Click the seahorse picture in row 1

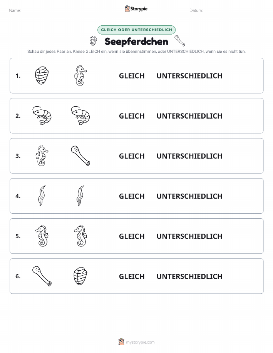pos(80,75)
